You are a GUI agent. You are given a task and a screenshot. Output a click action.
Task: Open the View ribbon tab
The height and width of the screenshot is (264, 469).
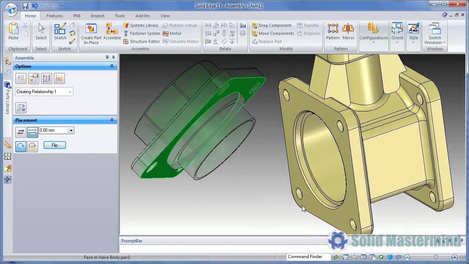point(165,16)
